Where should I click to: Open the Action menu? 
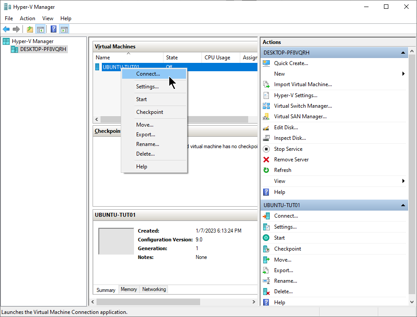coord(27,18)
